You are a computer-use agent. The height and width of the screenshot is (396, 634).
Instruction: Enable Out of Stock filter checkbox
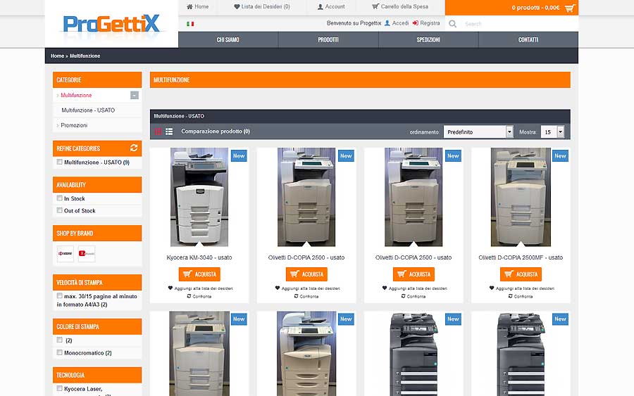pyautogui.click(x=59, y=210)
